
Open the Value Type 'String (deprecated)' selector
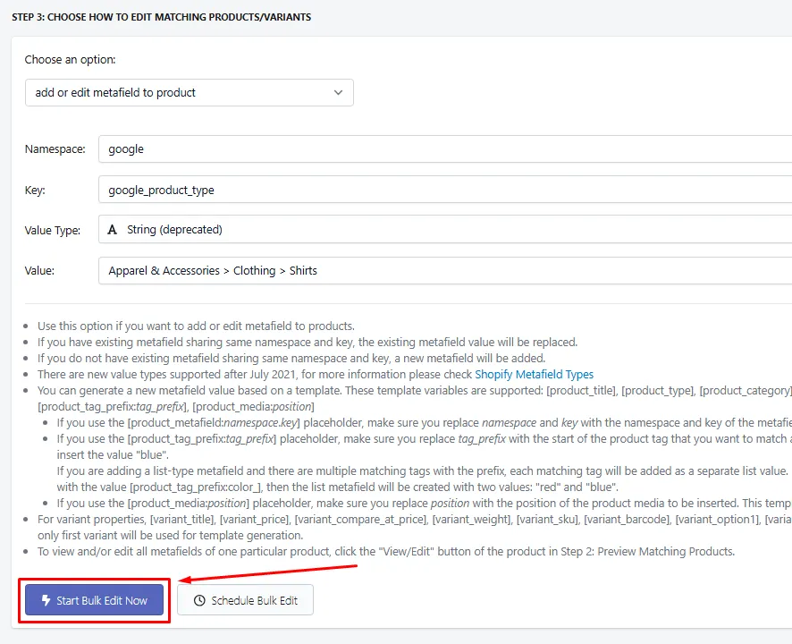tap(445, 230)
